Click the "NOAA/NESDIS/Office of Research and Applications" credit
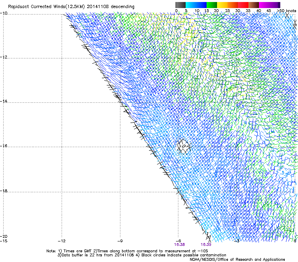Viewport: 298px width, 262px height. point(237,260)
